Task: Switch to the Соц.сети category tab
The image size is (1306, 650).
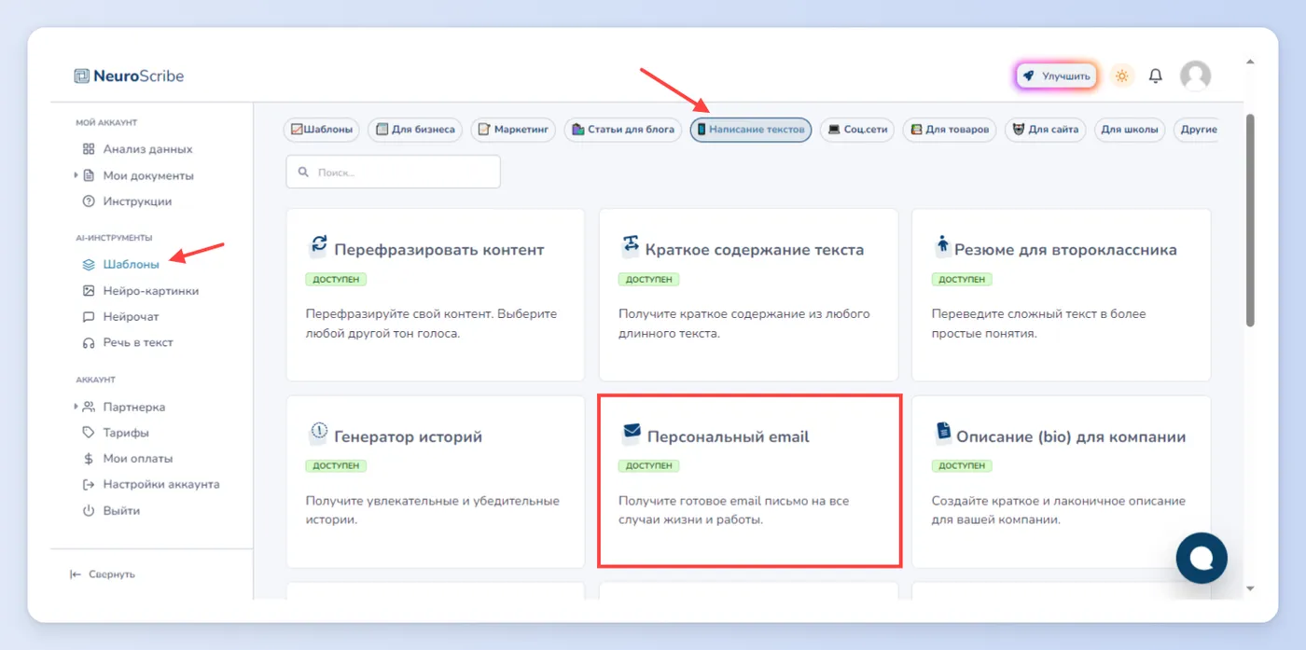Action: click(x=857, y=130)
